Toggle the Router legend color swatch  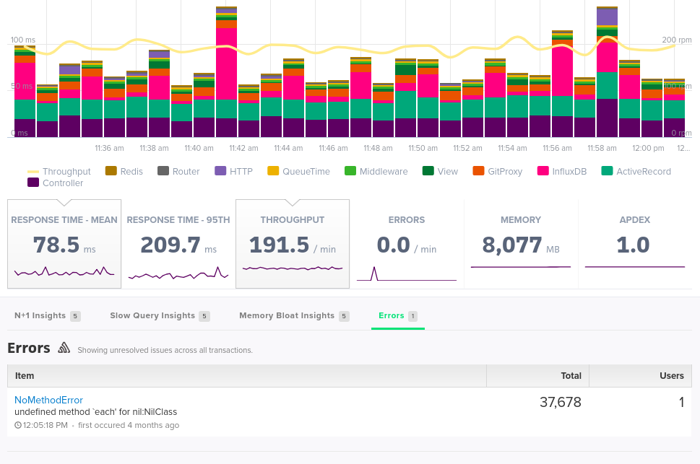163,171
